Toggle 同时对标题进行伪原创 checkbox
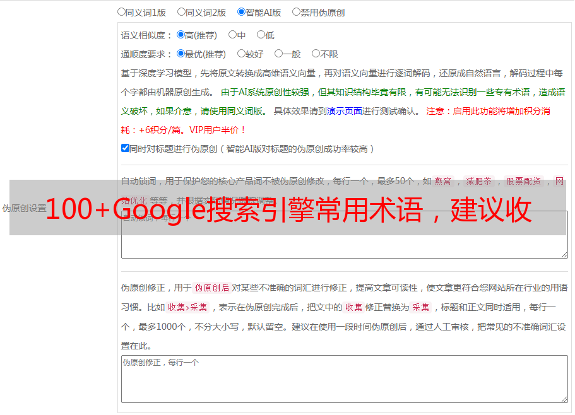Screen dimensions: 575x415 coord(125,148)
